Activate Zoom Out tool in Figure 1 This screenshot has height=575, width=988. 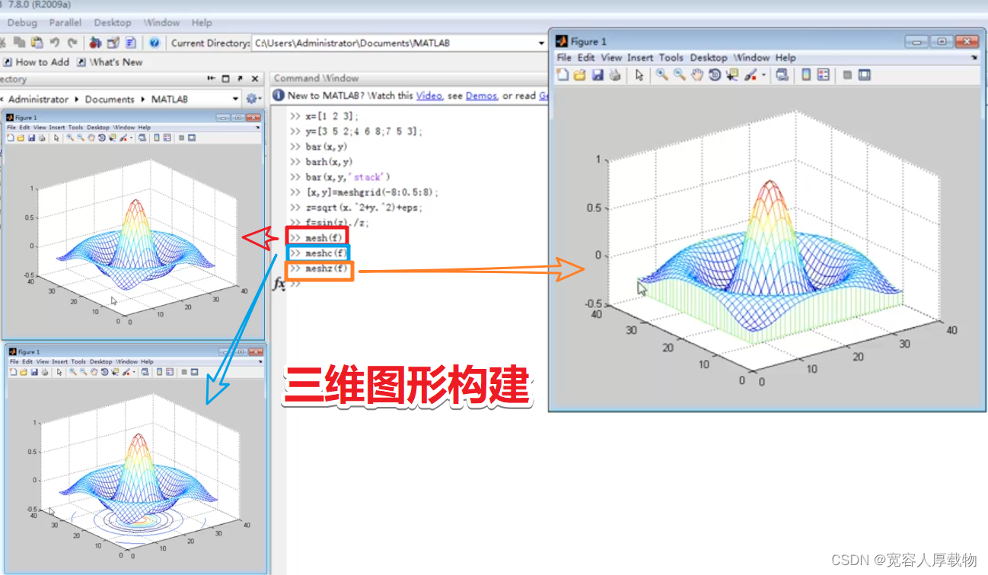pos(680,75)
